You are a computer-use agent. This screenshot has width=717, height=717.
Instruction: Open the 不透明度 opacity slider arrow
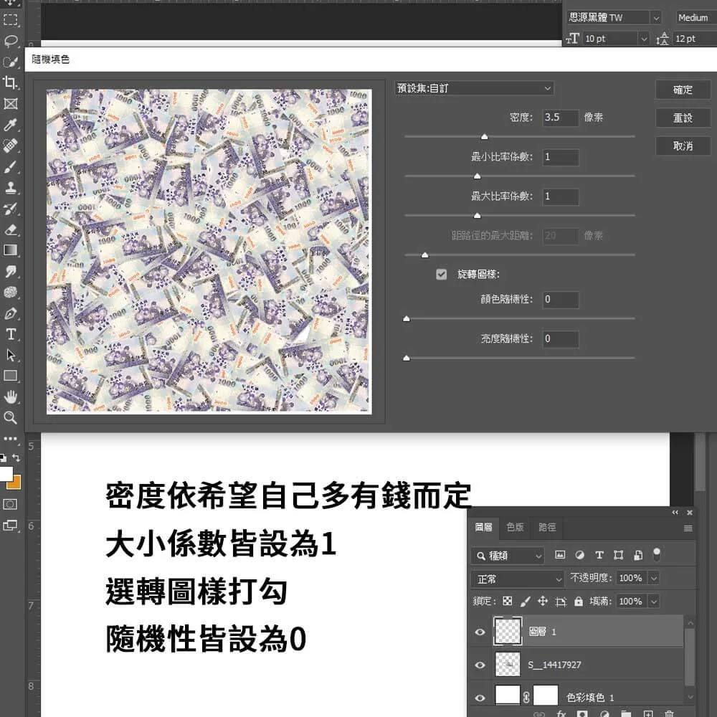[x=655, y=578]
